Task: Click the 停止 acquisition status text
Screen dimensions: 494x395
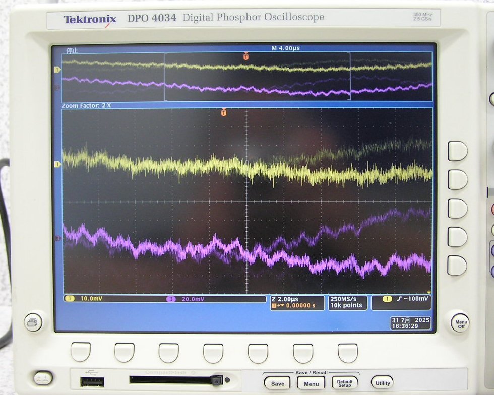Action: [x=72, y=50]
